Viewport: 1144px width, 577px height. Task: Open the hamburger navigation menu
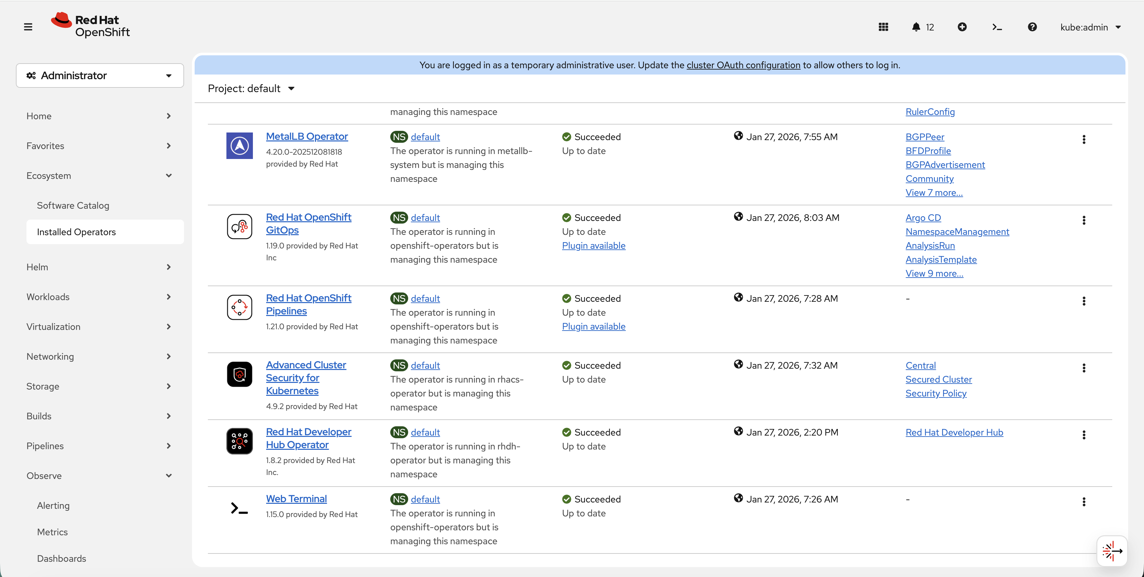28,26
